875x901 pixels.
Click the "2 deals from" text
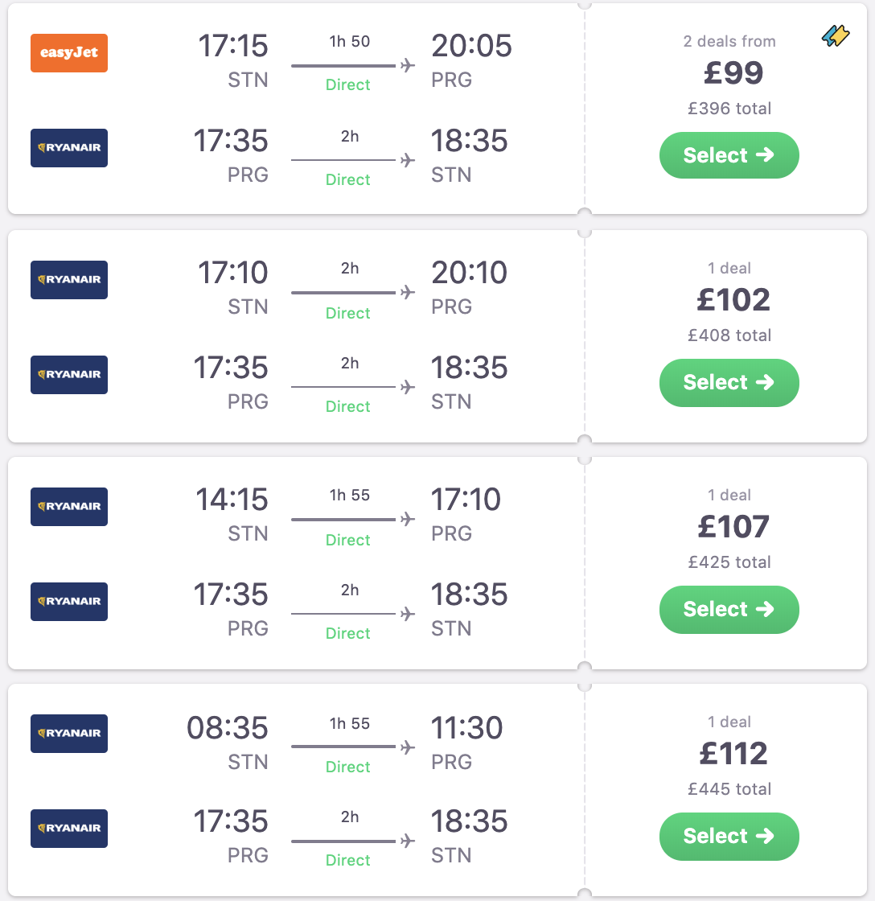tap(729, 41)
